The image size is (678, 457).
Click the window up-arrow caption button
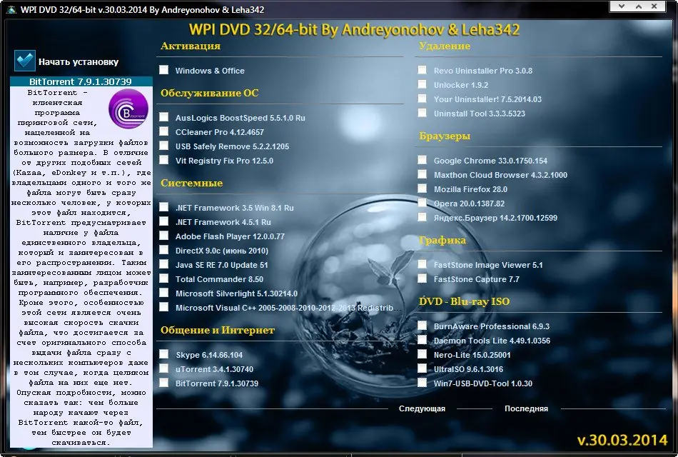[638, 6]
